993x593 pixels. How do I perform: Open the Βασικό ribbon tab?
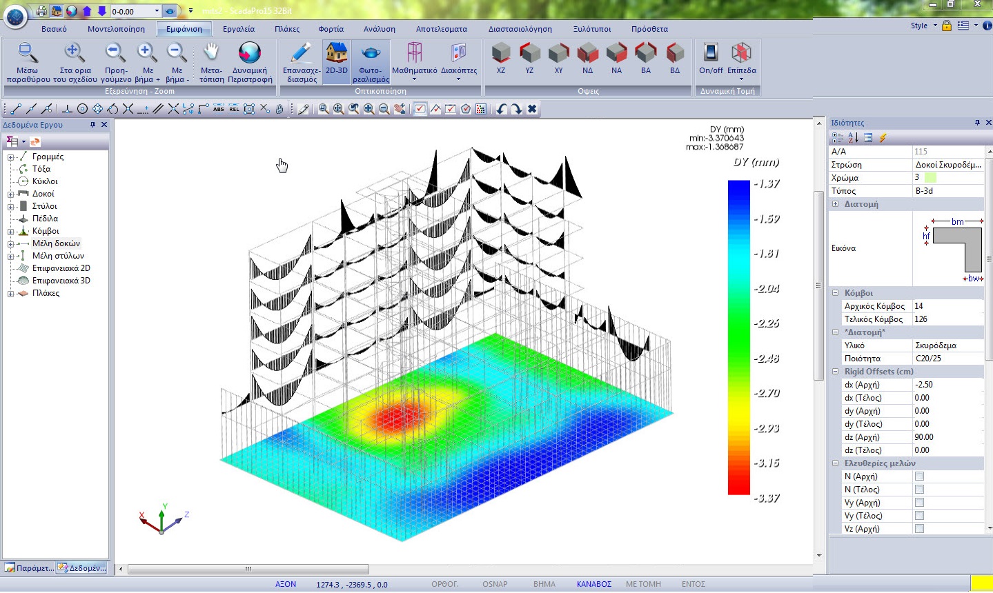[x=54, y=29]
